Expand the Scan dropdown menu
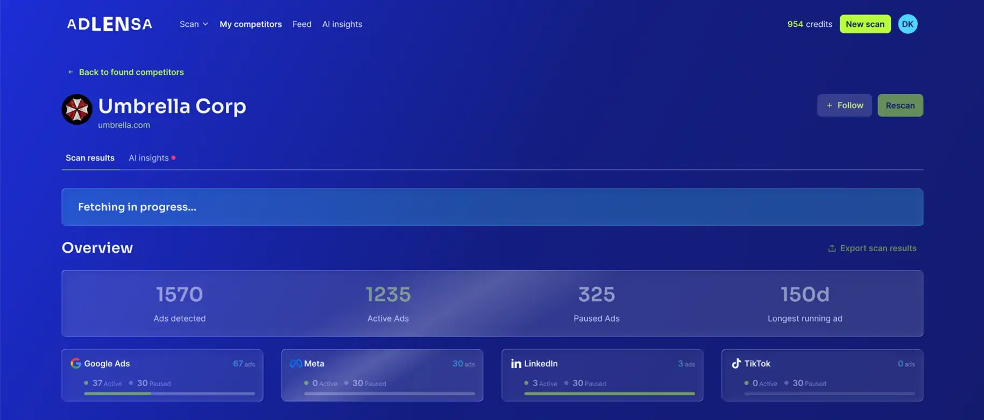The image size is (984, 420). (x=194, y=24)
